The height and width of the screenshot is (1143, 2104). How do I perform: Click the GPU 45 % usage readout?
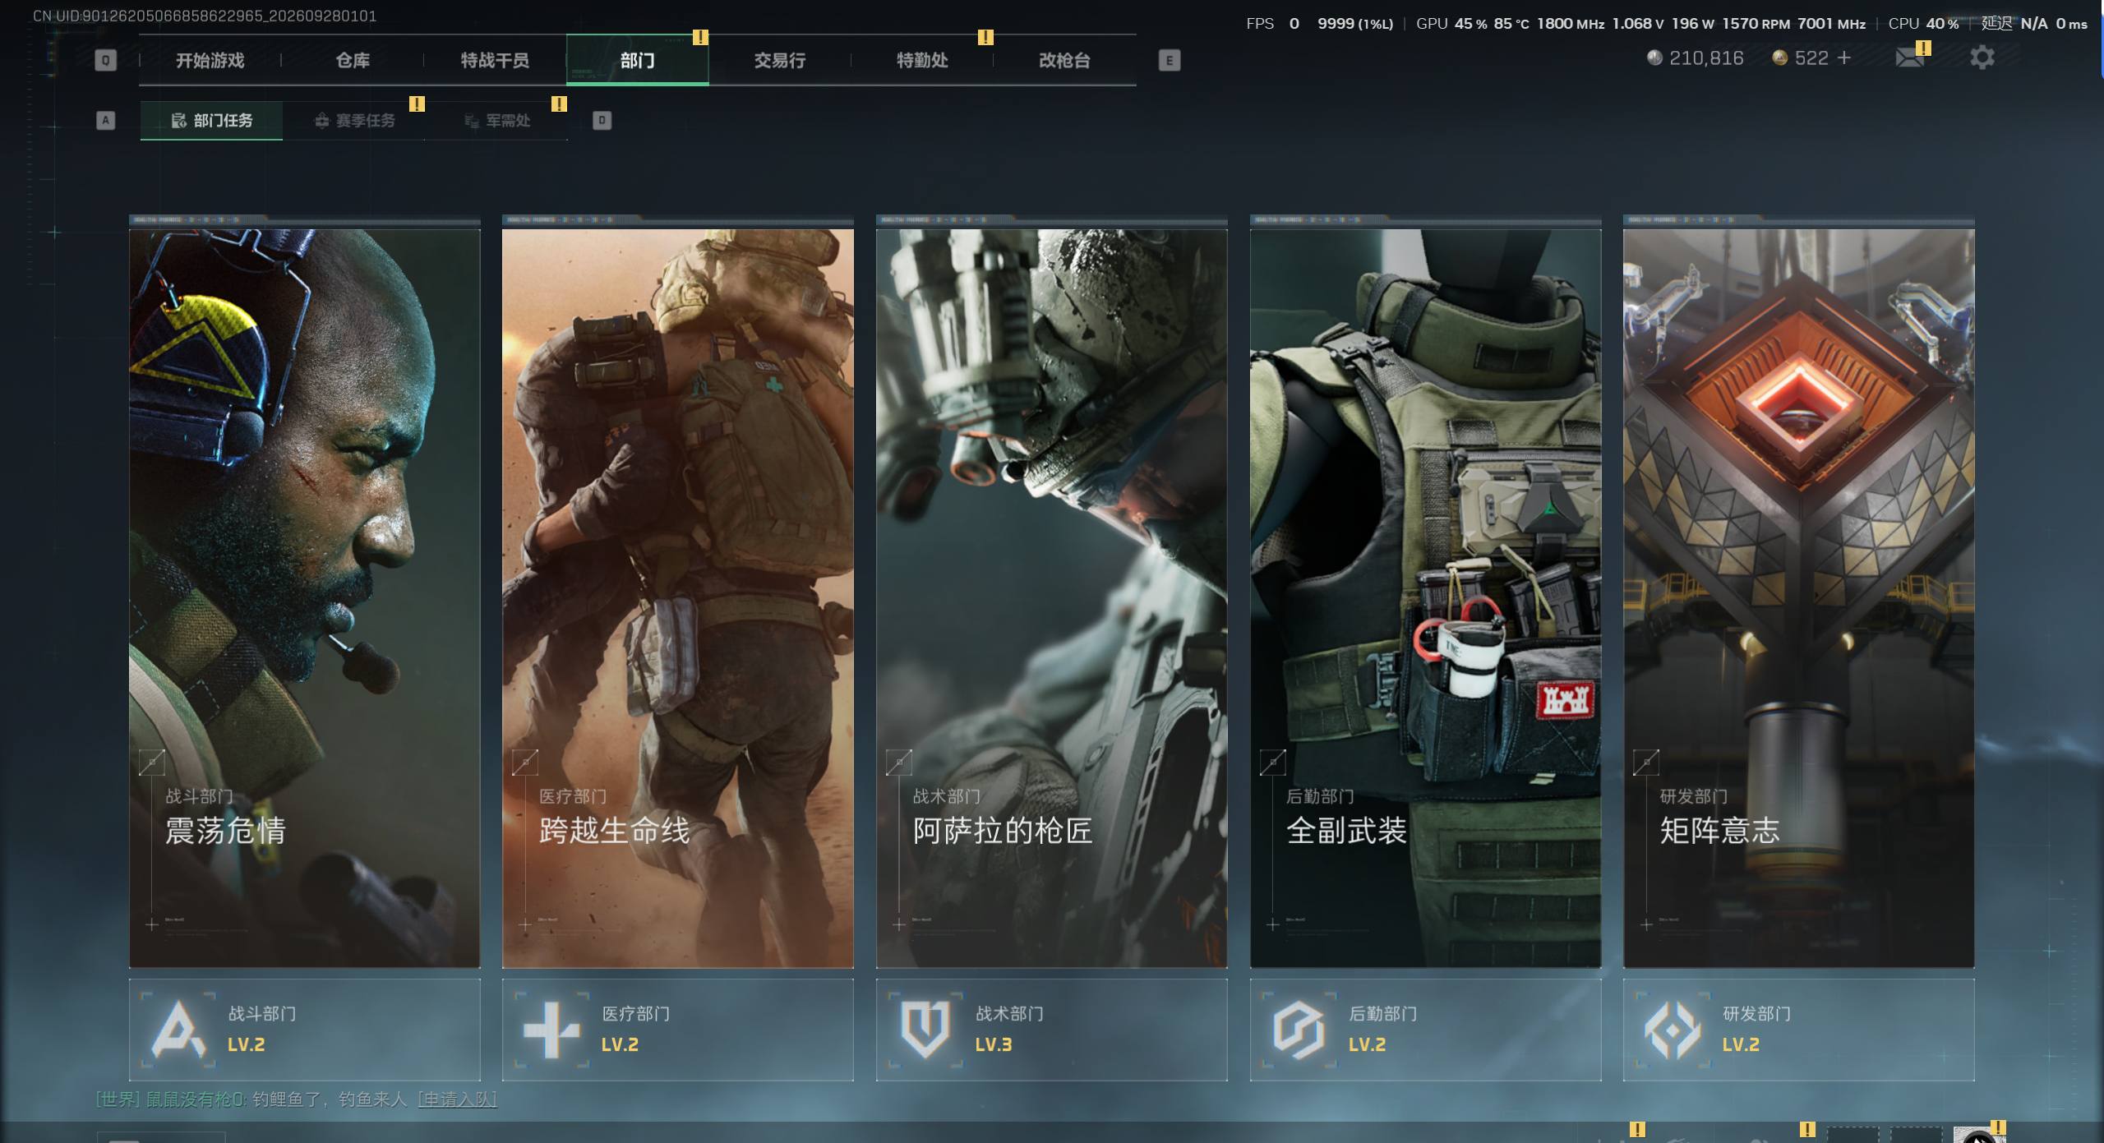click(1451, 23)
